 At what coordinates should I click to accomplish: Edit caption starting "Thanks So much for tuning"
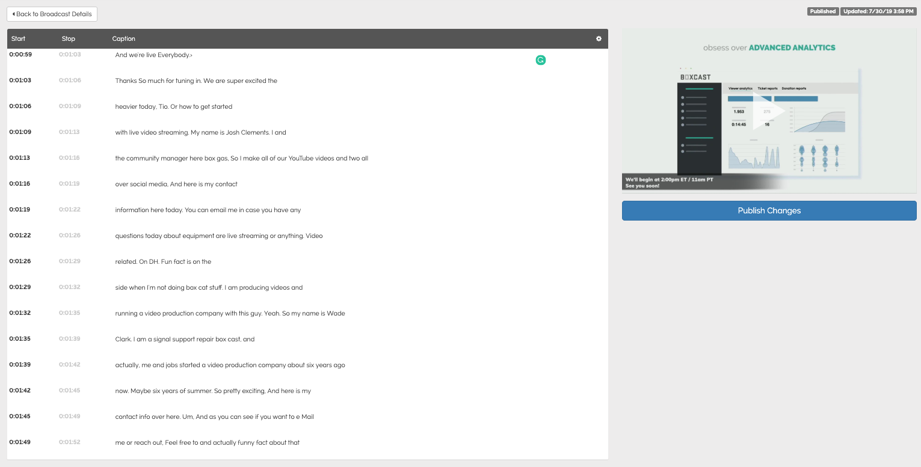point(196,81)
